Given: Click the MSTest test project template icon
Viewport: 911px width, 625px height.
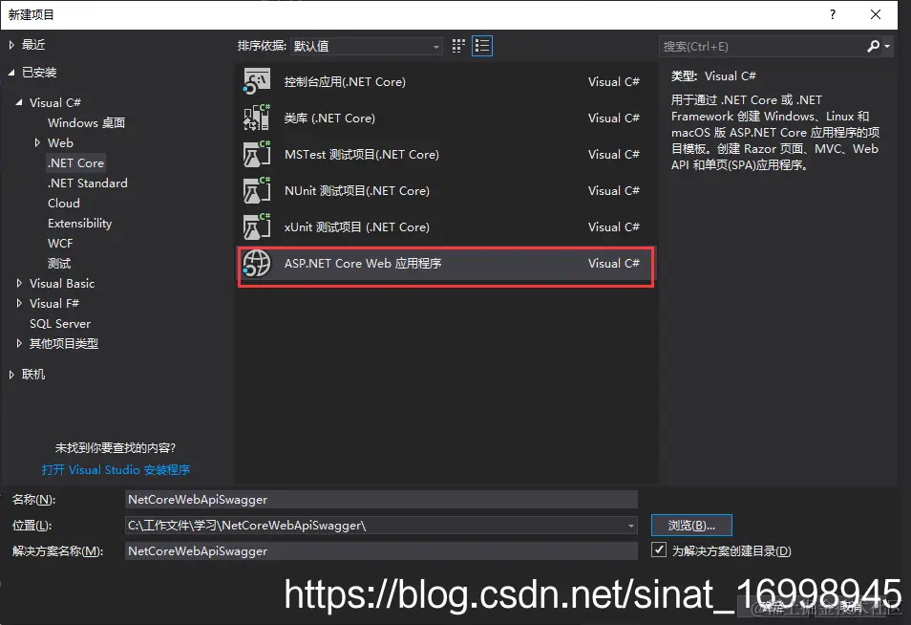Looking at the screenshot, I should coord(257,154).
